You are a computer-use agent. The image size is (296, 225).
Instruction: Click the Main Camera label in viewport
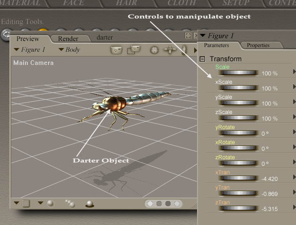[x=33, y=63]
